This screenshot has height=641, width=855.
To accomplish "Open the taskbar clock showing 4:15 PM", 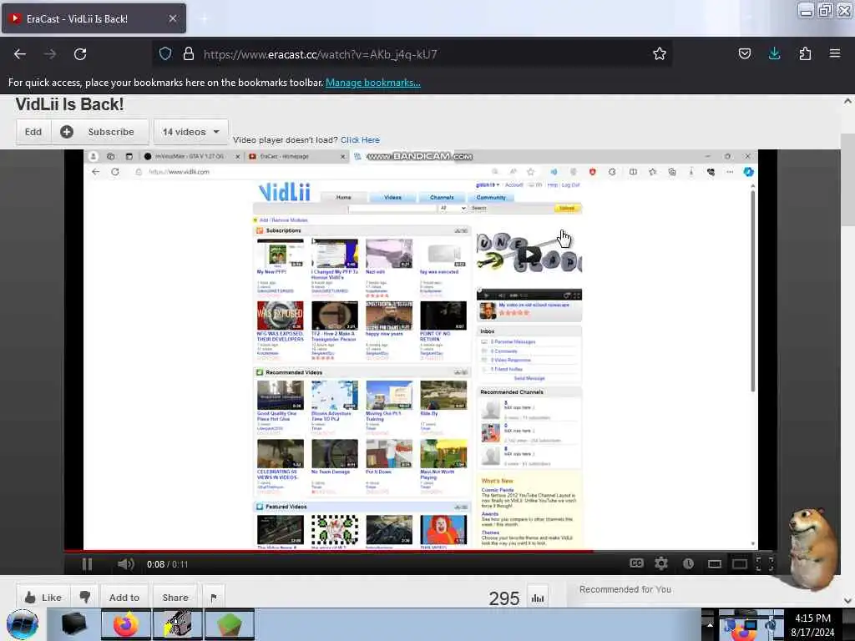I will click(x=812, y=625).
